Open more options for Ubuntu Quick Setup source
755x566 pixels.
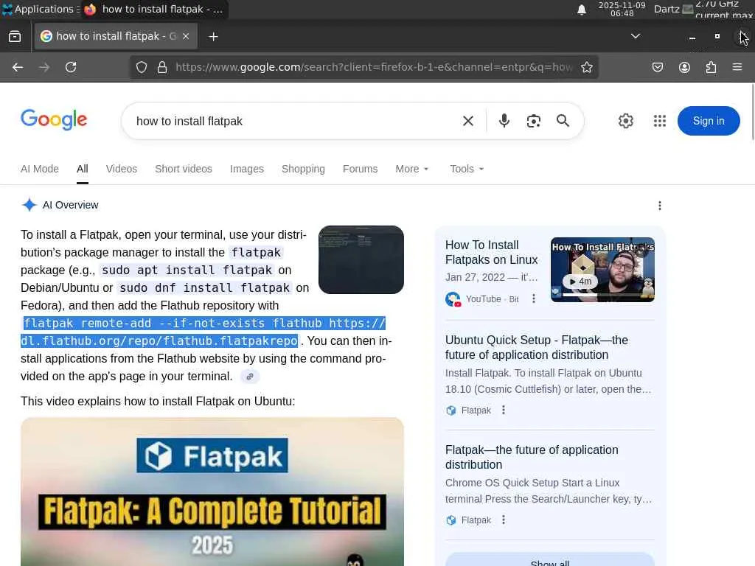click(504, 410)
